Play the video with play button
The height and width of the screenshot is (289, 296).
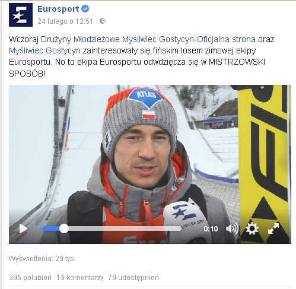pos(23,228)
